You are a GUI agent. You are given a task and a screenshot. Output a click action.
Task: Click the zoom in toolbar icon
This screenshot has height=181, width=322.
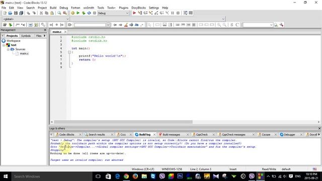[219, 25]
